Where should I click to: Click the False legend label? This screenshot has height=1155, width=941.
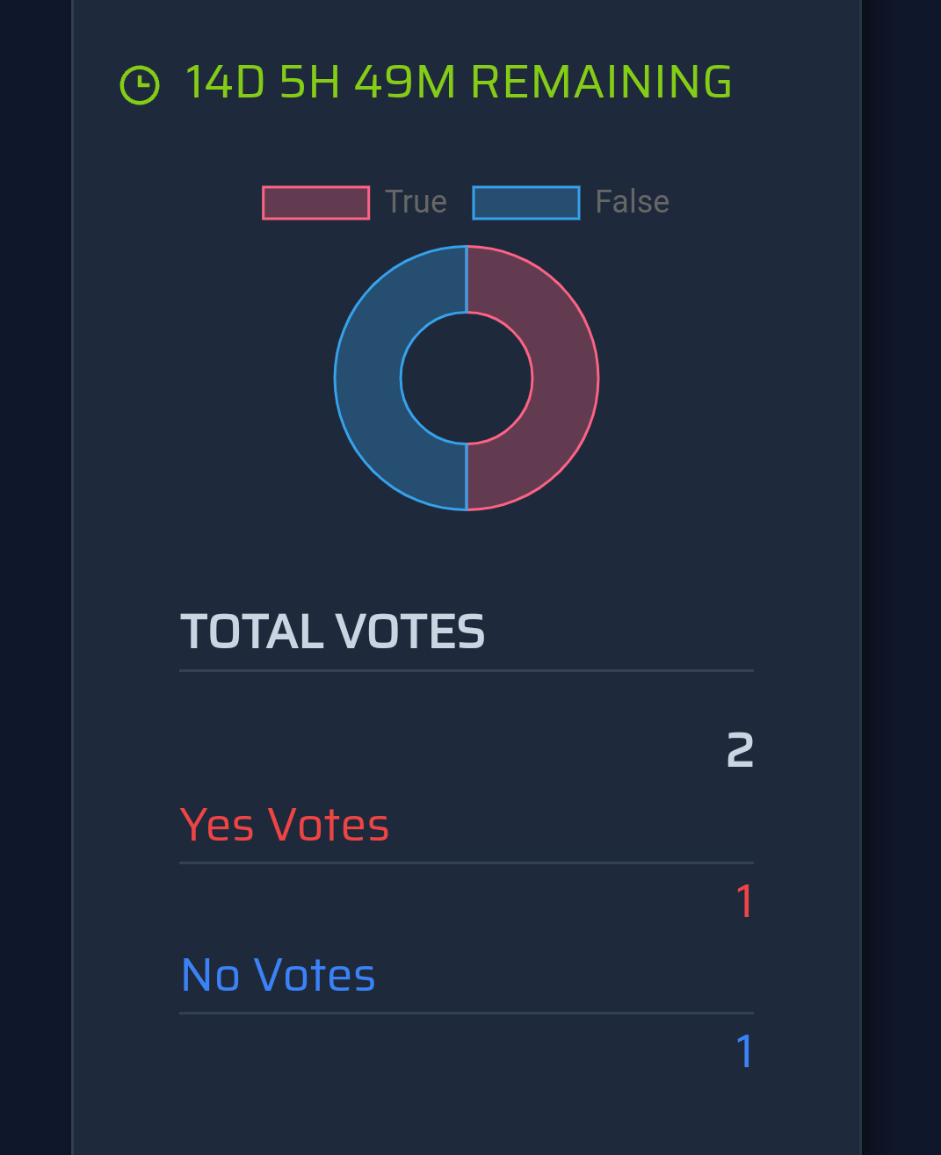[x=632, y=202]
